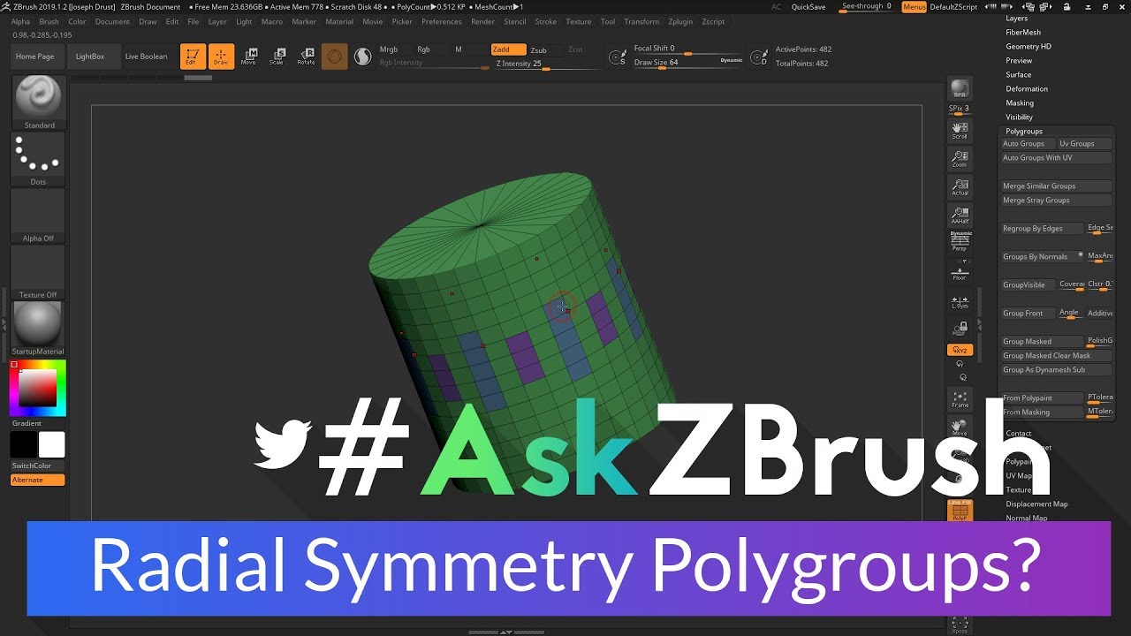Click the Gizmo 3D icon
The height and width of the screenshot is (636, 1131).
click(334, 57)
